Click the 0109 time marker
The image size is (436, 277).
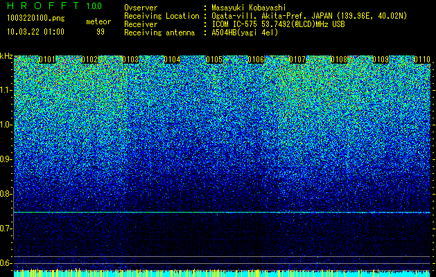coord(381,60)
